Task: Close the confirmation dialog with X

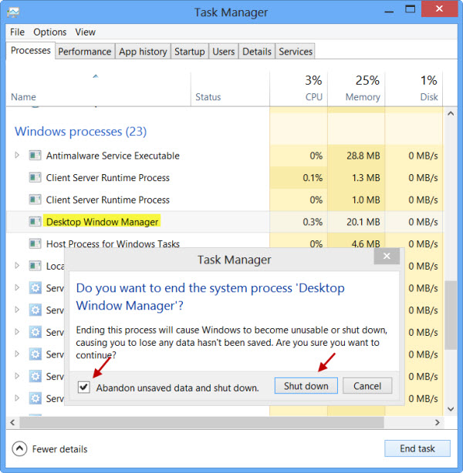Action: pyautogui.click(x=387, y=257)
